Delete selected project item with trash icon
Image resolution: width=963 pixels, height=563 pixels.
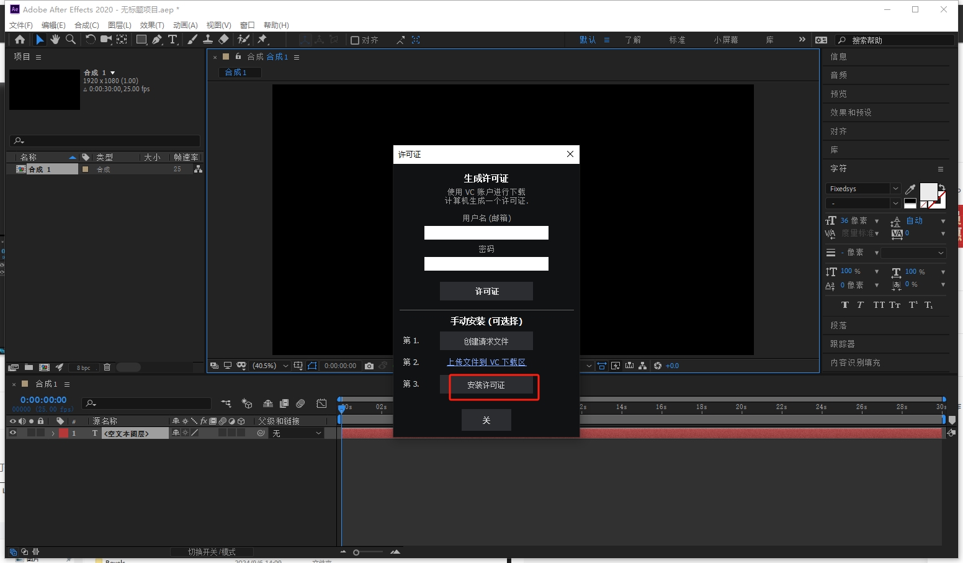pyautogui.click(x=107, y=367)
